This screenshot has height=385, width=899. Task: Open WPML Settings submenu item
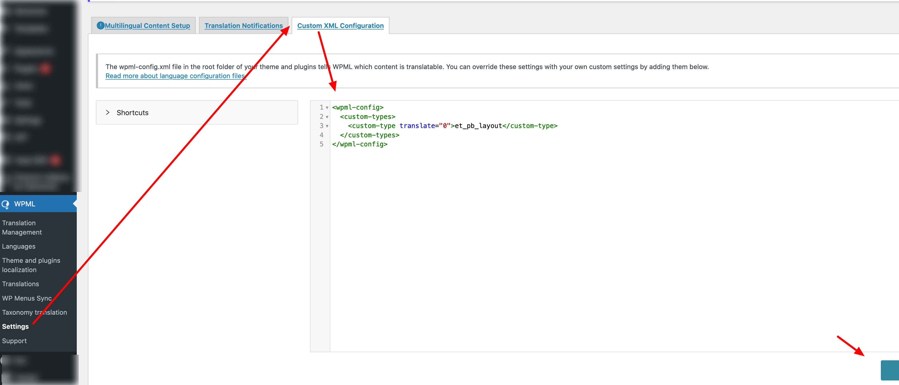tap(15, 327)
